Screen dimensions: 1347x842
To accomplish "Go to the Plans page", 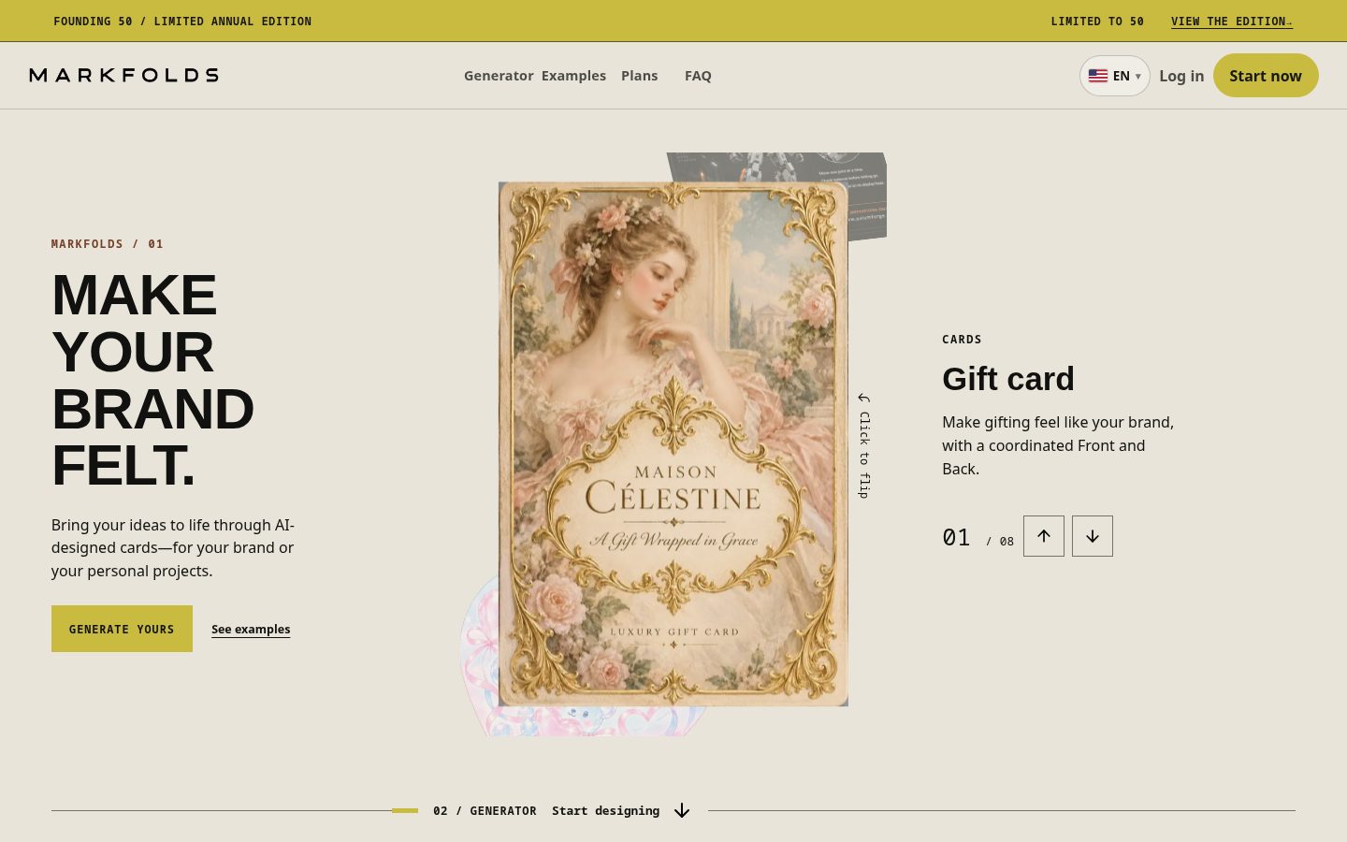I will [x=639, y=76].
